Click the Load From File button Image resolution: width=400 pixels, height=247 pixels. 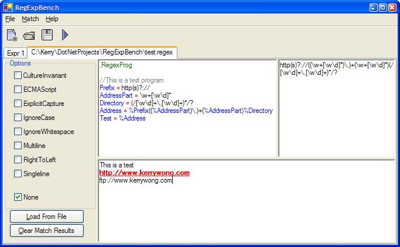(47, 217)
